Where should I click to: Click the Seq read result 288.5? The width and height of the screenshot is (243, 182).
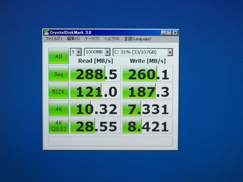[x=95, y=74]
